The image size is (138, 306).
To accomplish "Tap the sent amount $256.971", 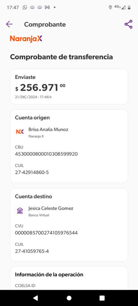I will pyautogui.click(x=41, y=88).
